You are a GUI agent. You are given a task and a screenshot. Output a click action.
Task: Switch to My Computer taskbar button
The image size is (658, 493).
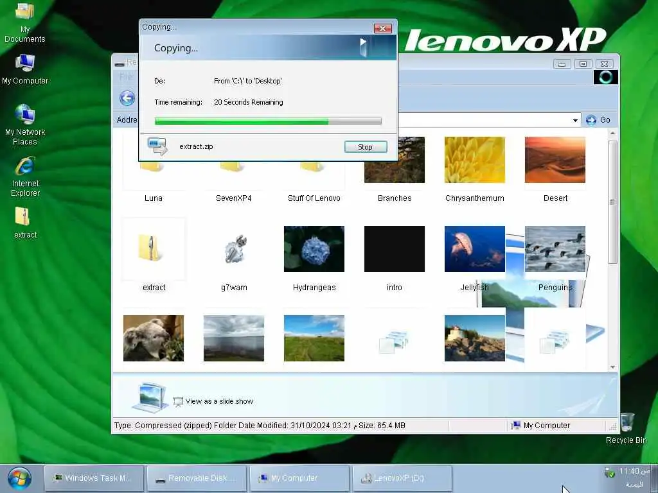299,478
